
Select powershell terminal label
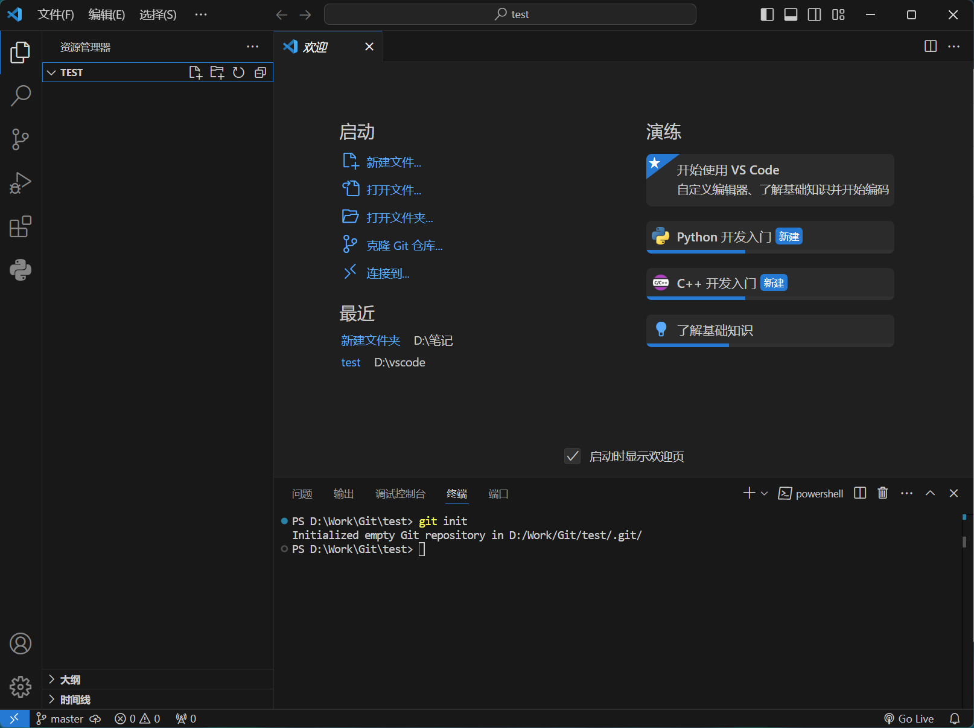[x=810, y=493]
